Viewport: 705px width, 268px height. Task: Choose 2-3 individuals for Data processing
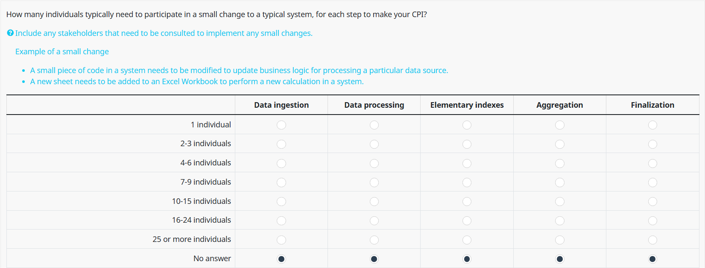point(374,144)
